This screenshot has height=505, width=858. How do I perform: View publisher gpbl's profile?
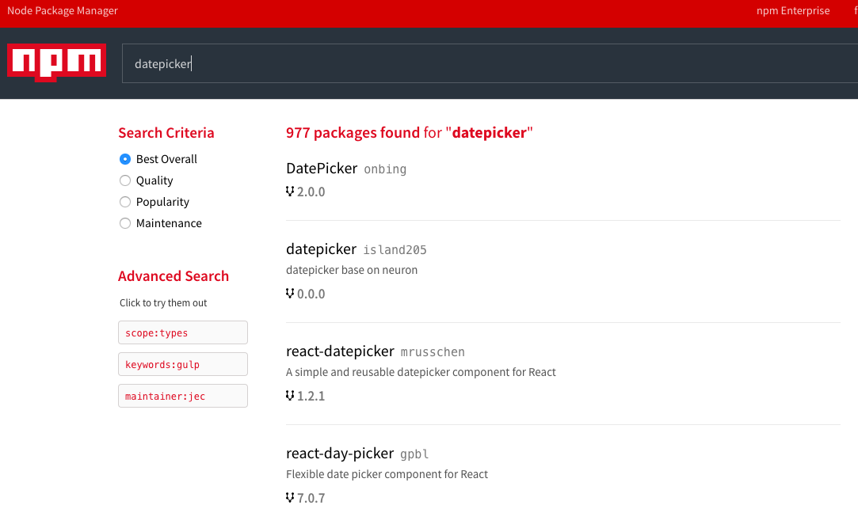pos(414,454)
